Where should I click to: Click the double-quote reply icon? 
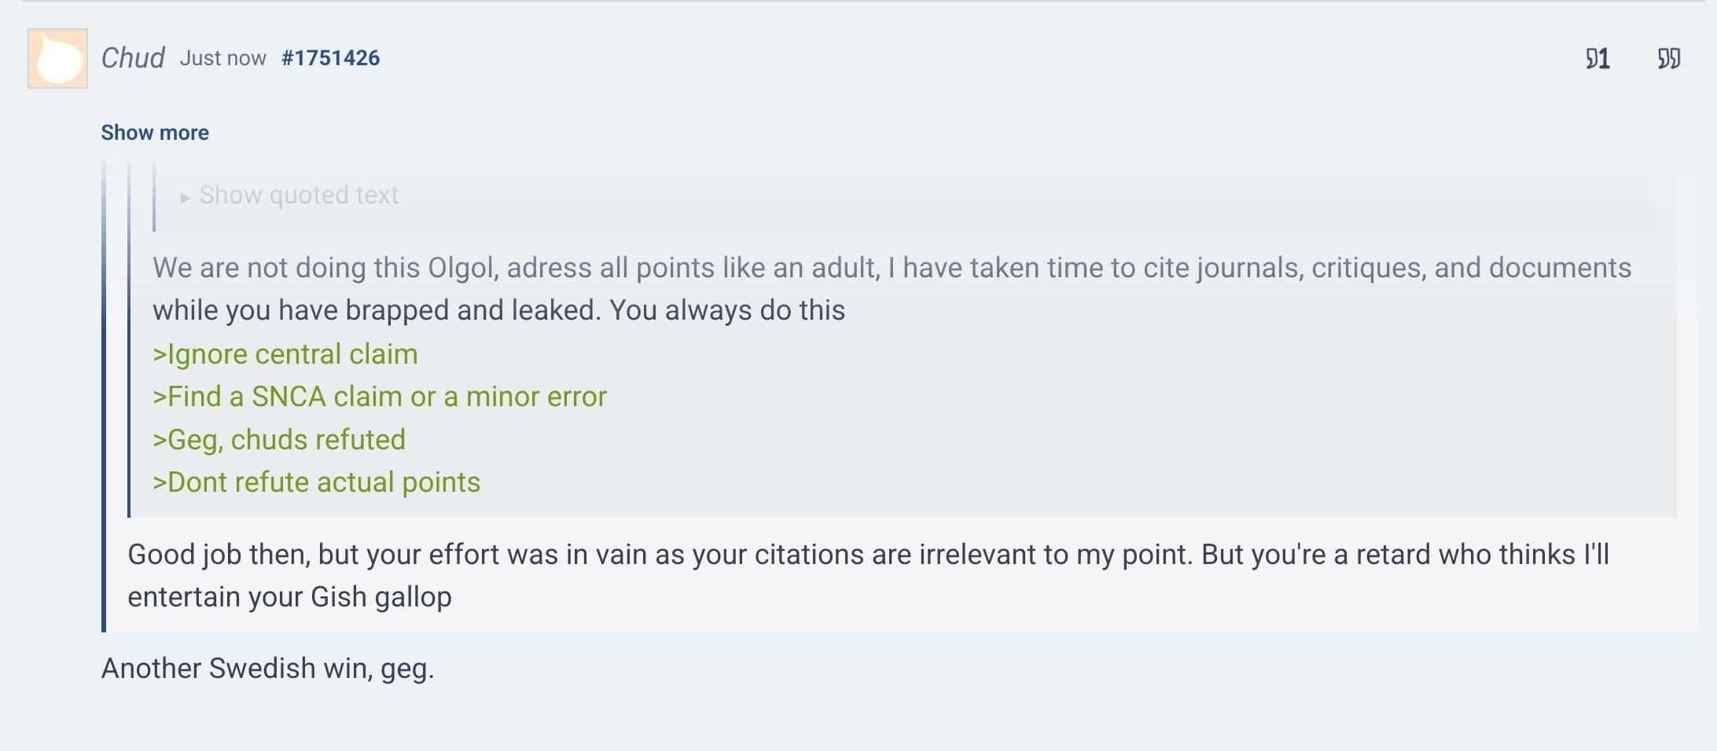click(x=1668, y=59)
